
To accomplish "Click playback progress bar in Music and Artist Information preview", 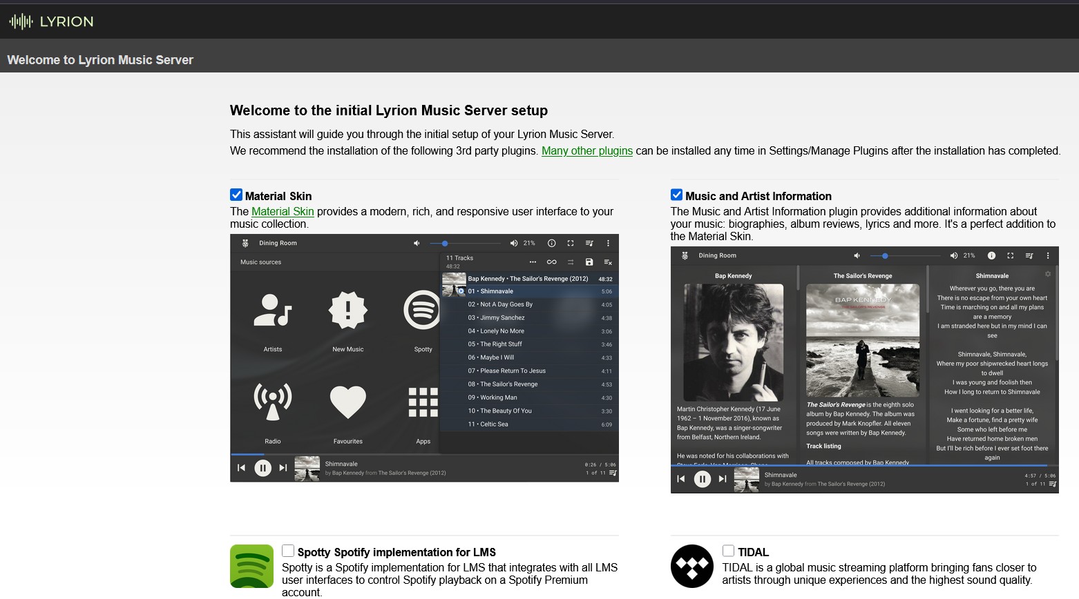I will 864,466.
